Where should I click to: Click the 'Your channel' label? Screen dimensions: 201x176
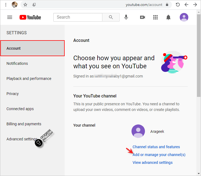(84, 125)
